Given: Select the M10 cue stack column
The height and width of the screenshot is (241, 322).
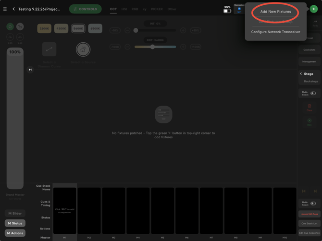Looking at the screenshot, I should tap(285, 211).
